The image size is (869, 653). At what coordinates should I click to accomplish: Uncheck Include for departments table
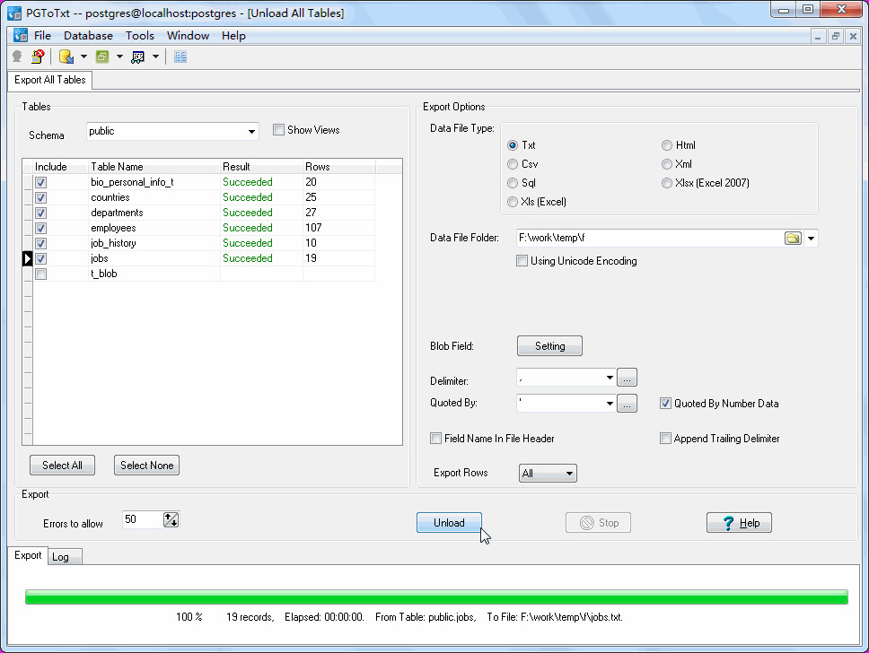click(x=41, y=213)
